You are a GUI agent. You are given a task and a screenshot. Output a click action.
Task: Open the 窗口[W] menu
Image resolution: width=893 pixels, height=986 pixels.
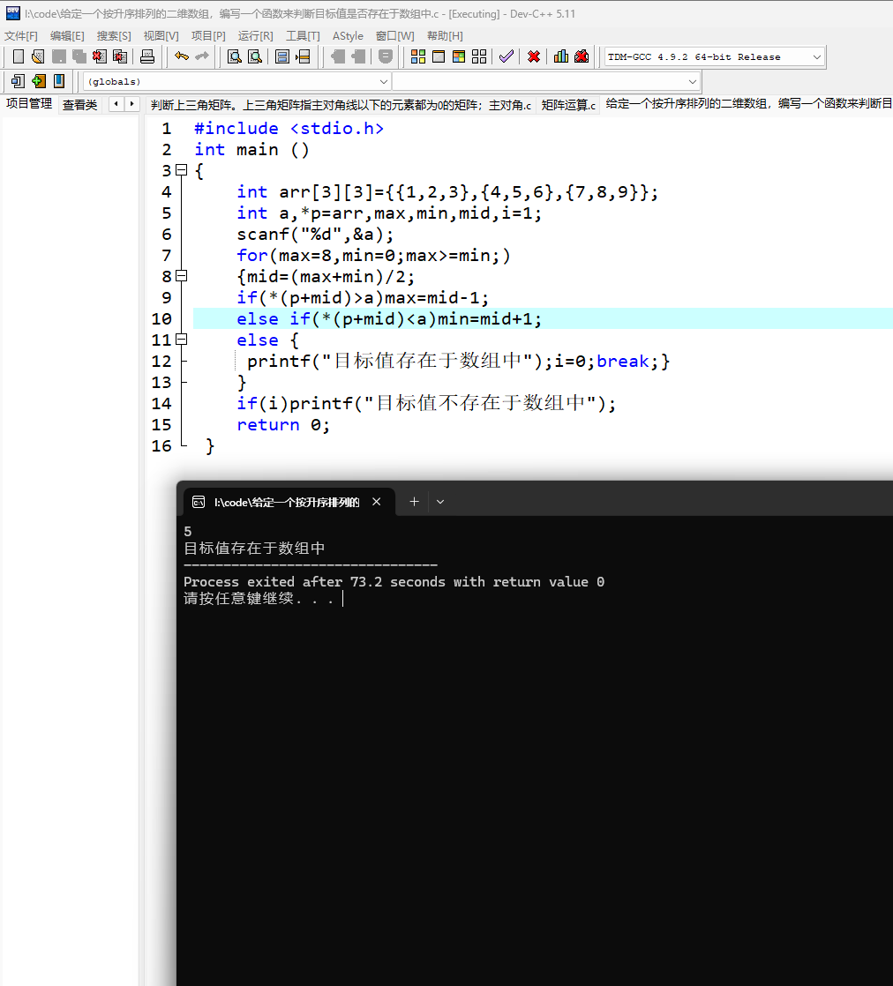395,36
